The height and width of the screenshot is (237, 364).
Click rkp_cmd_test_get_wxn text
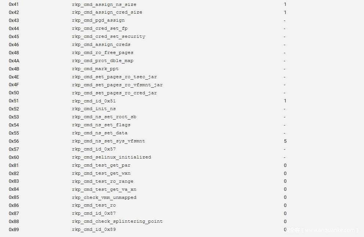[x=101, y=174]
